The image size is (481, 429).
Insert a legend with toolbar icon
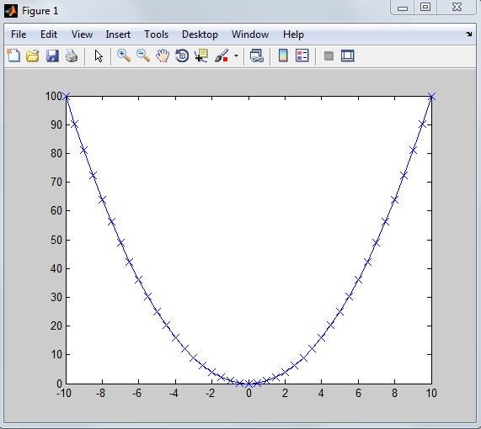click(302, 56)
